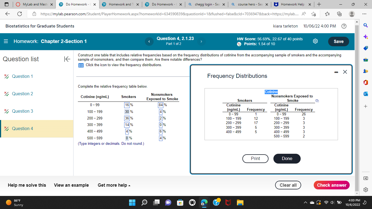Switch to Homework and Tests tab
Viewport: 372px width, 209px height.
coord(121,4)
